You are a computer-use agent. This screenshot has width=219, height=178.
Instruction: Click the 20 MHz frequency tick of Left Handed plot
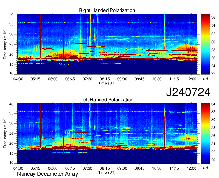[x=11, y=143]
